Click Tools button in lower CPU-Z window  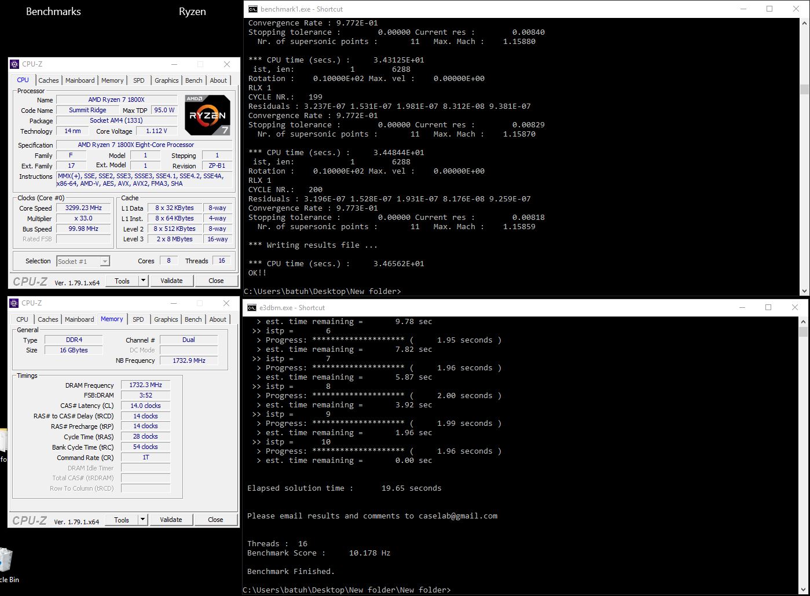122,520
